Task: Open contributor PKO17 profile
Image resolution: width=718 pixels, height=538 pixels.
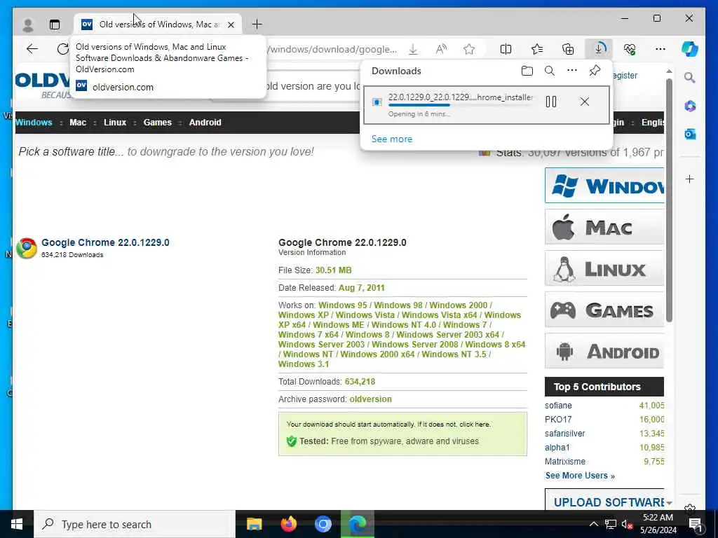Action: click(x=558, y=420)
